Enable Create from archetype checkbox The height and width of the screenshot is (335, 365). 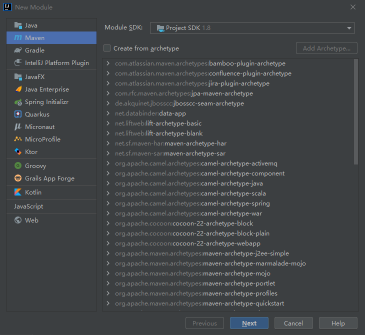(x=107, y=48)
